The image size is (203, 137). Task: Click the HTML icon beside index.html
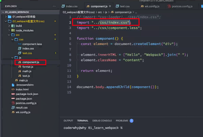pos(13,89)
